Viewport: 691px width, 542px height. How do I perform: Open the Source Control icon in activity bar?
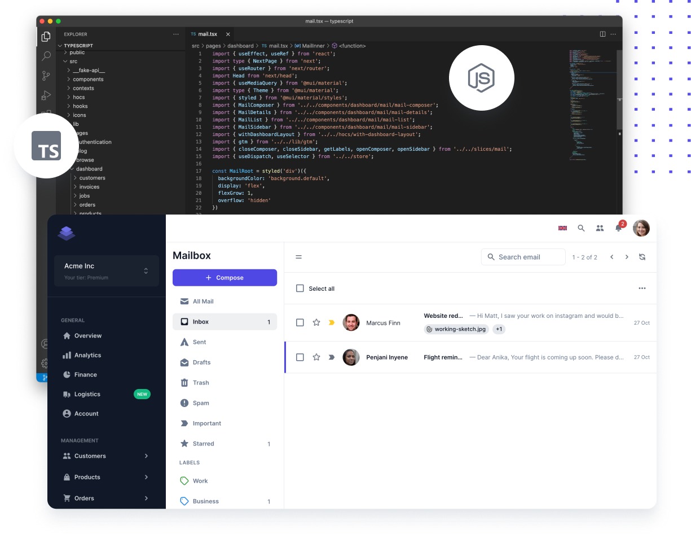click(x=46, y=75)
